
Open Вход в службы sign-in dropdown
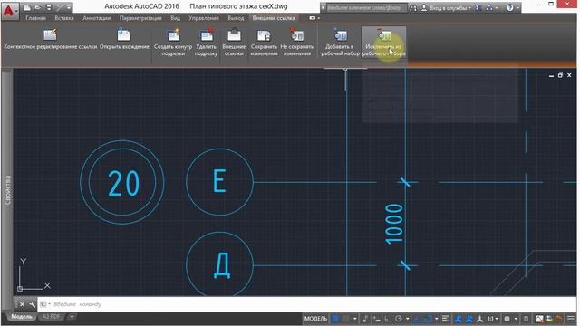447,7
